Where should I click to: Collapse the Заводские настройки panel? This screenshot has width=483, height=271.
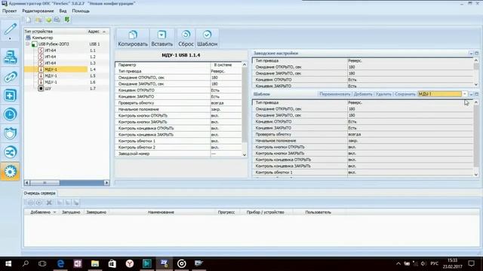tap(471, 53)
